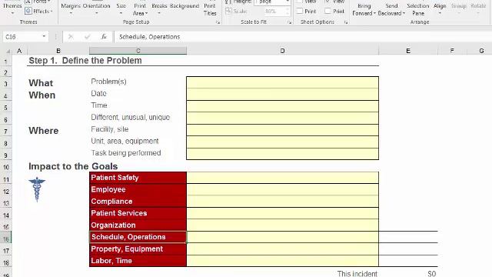Click the Print Titles button

pos(210,8)
